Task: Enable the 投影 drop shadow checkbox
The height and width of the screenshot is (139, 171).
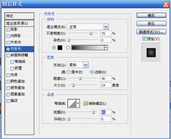Action: tap(8, 30)
